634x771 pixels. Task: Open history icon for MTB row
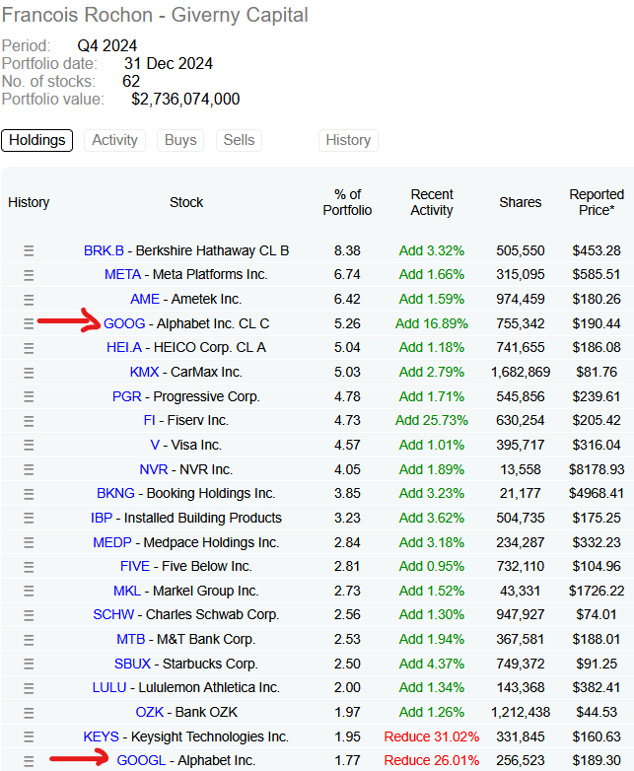[29, 639]
